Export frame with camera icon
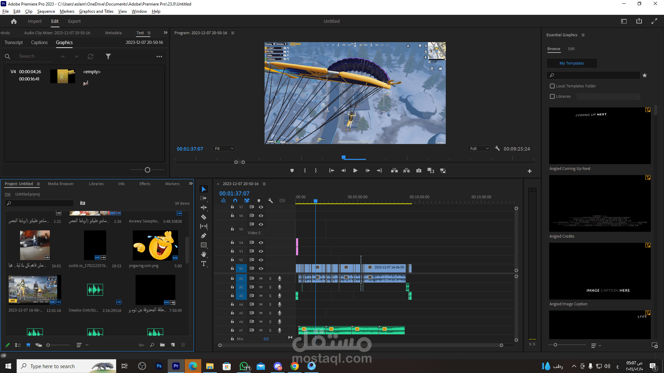Image resolution: width=664 pixels, height=373 pixels. 419,171
